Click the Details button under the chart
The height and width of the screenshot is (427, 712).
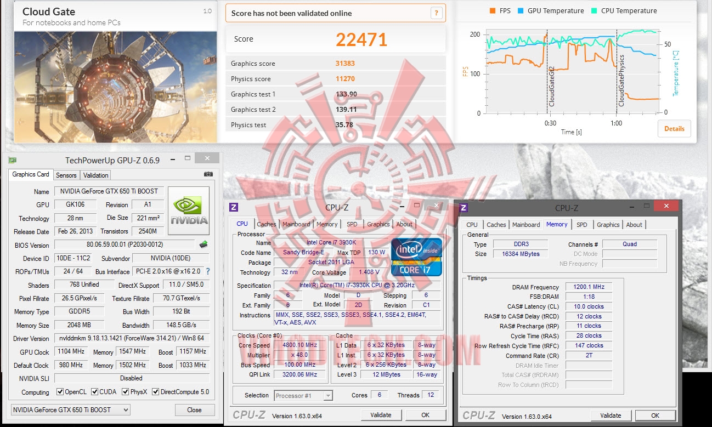[674, 129]
